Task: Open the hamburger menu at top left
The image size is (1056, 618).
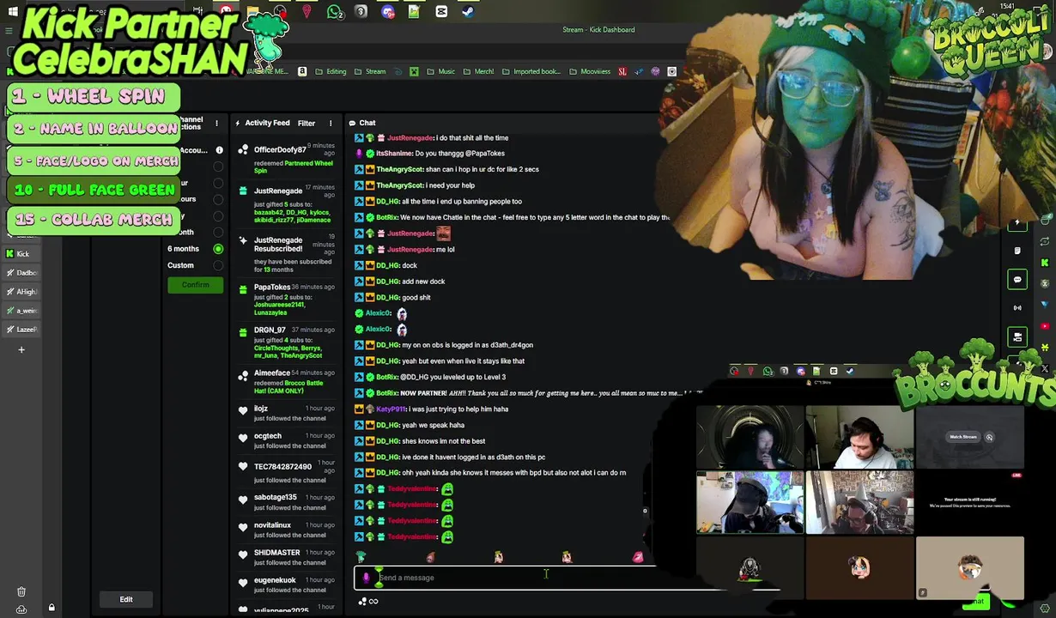Action: tap(9, 30)
